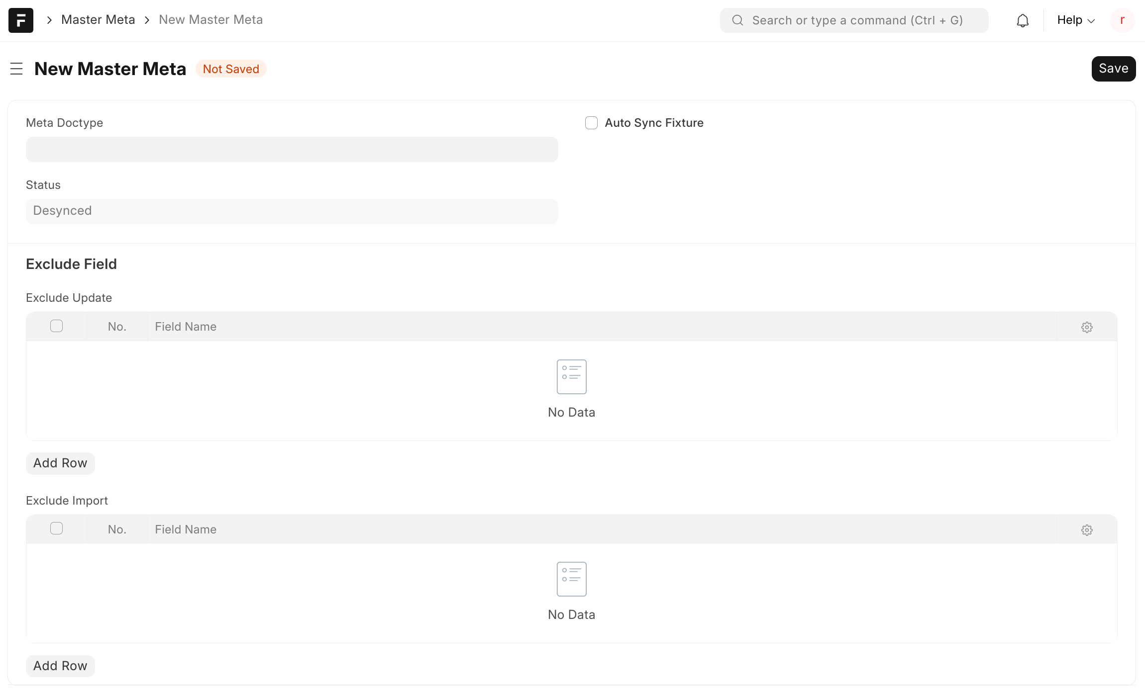The height and width of the screenshot is (695, 1145).
Task: Add Row to Exclude Import table
Action: tap(60, 666)
